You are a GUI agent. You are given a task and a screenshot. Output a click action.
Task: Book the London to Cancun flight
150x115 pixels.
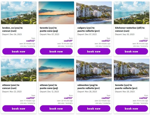18,52
